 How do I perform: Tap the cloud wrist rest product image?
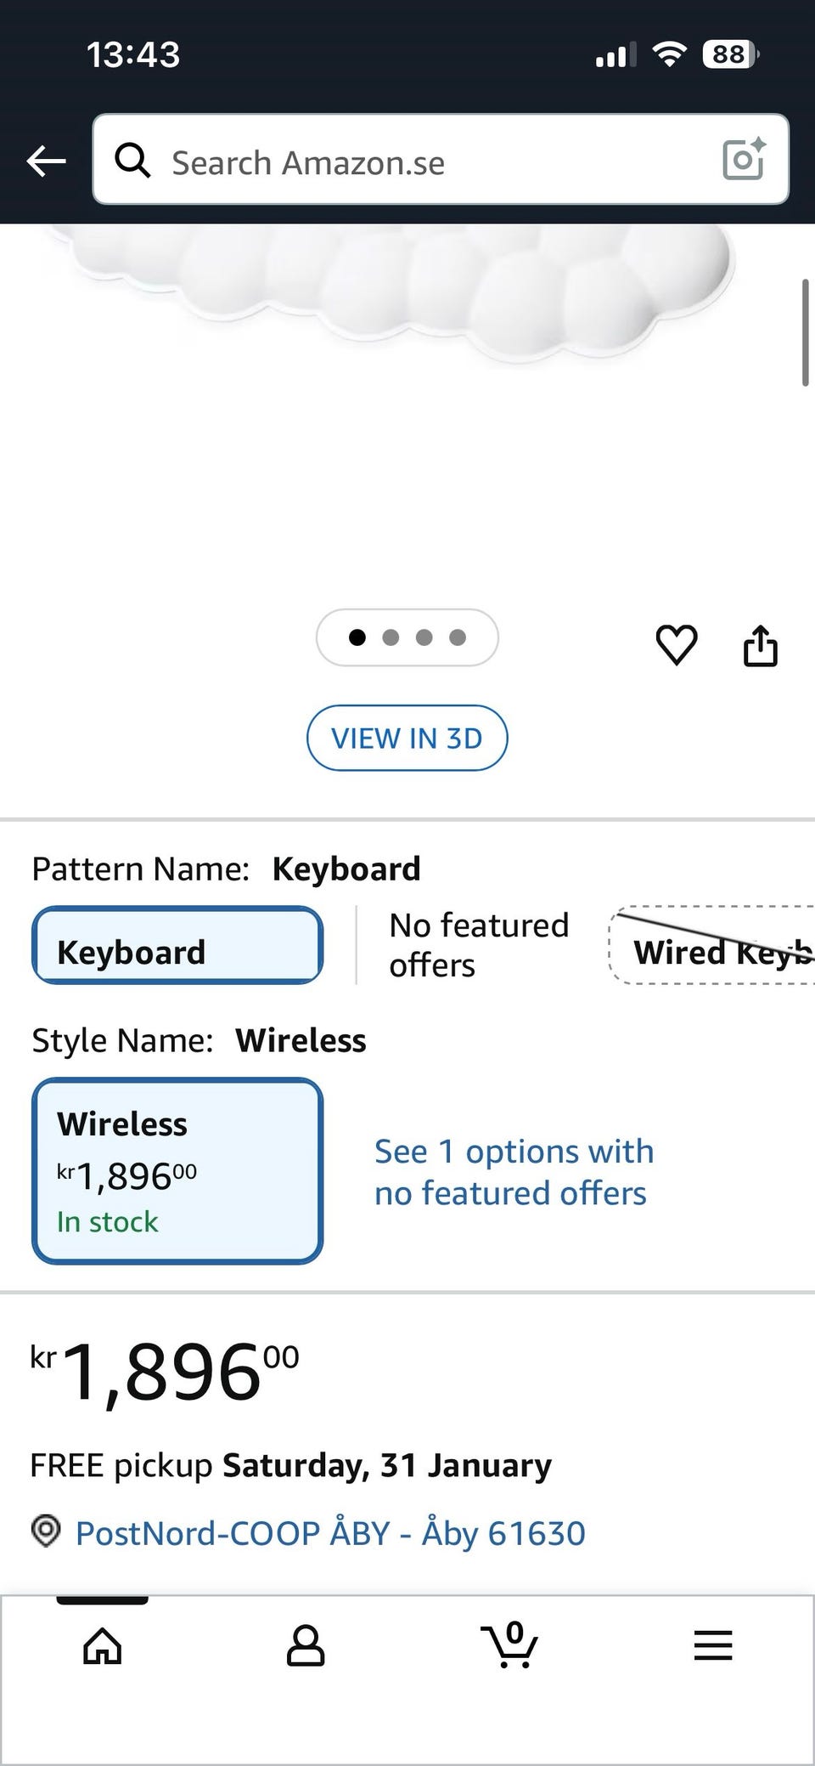tap(399, 289)
